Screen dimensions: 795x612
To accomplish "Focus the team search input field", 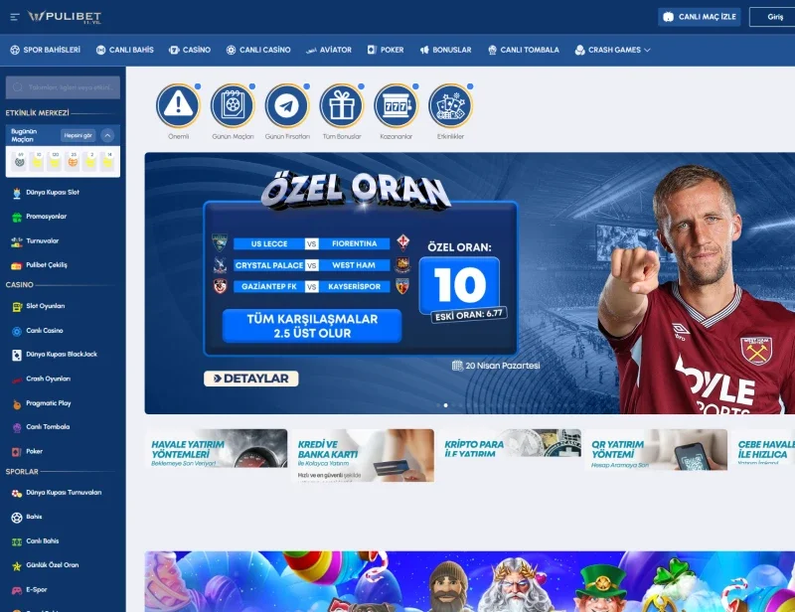I will (x=63, y=87).
